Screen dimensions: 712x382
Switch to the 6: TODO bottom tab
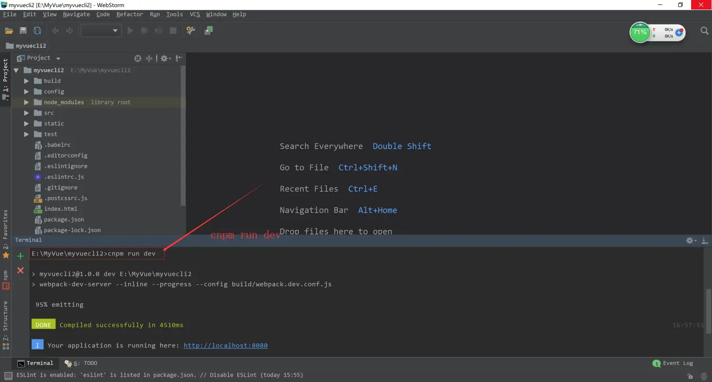tap(82, 364)
